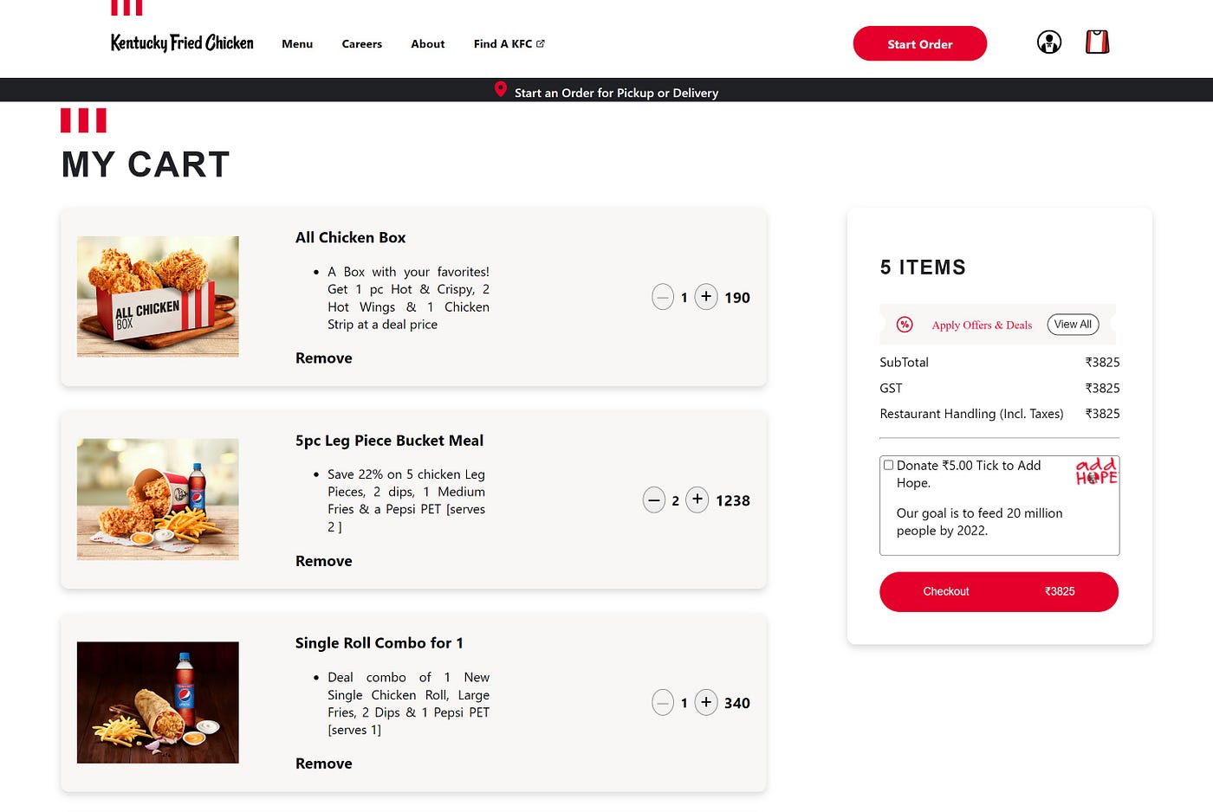Increase quantity of All Chicken Box
1213x812 pixels.
706,296
